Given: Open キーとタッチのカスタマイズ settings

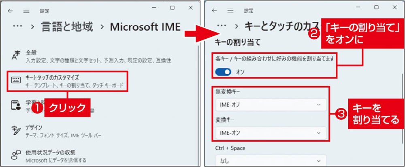Looking at the screenshot, I should 68,81.
